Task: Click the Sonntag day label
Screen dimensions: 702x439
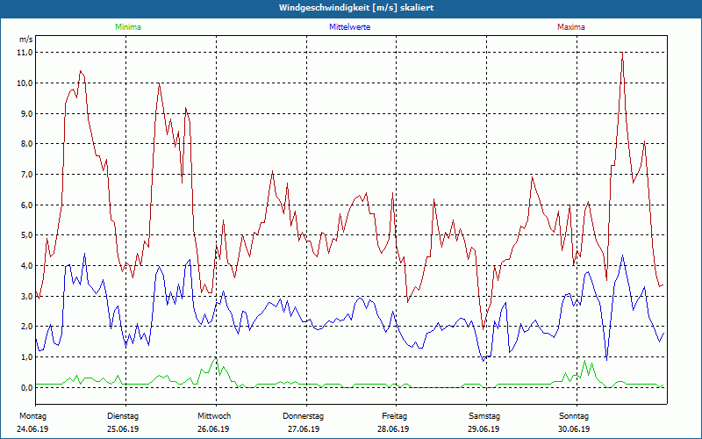Action: pyautogui.click(x=574, y=416)
